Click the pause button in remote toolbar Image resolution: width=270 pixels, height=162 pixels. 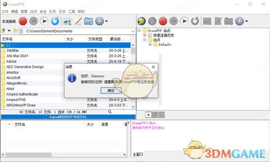click(174, 21)
